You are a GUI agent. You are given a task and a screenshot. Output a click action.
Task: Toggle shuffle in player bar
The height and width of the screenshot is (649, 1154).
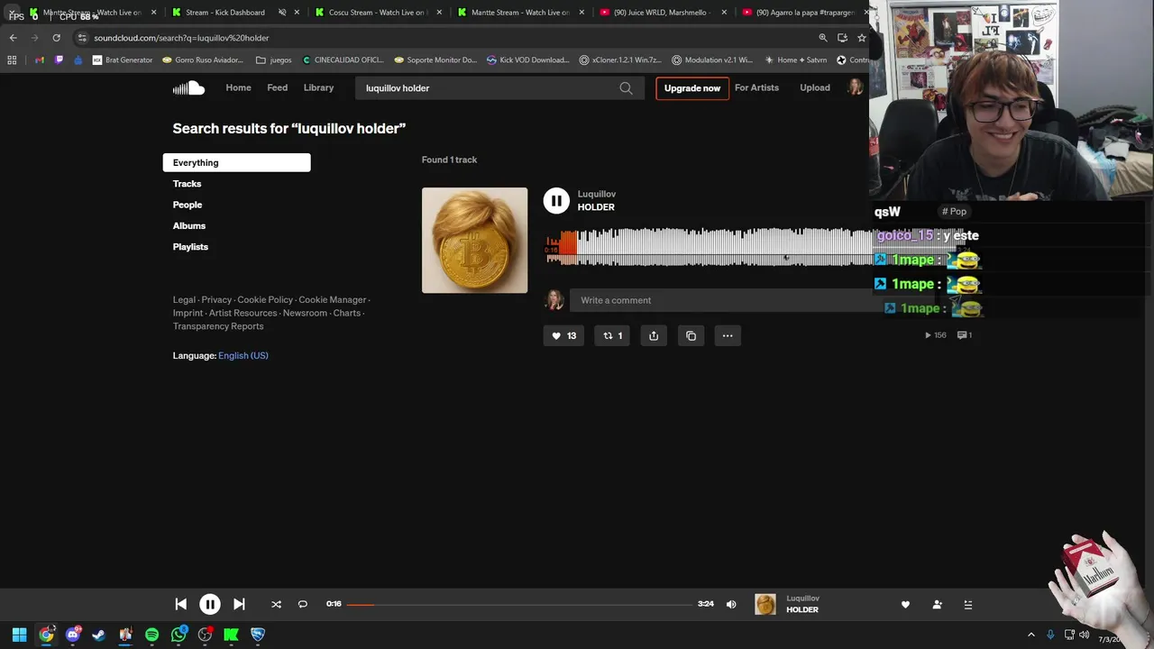pyautogui.click(x=277, y=605)
